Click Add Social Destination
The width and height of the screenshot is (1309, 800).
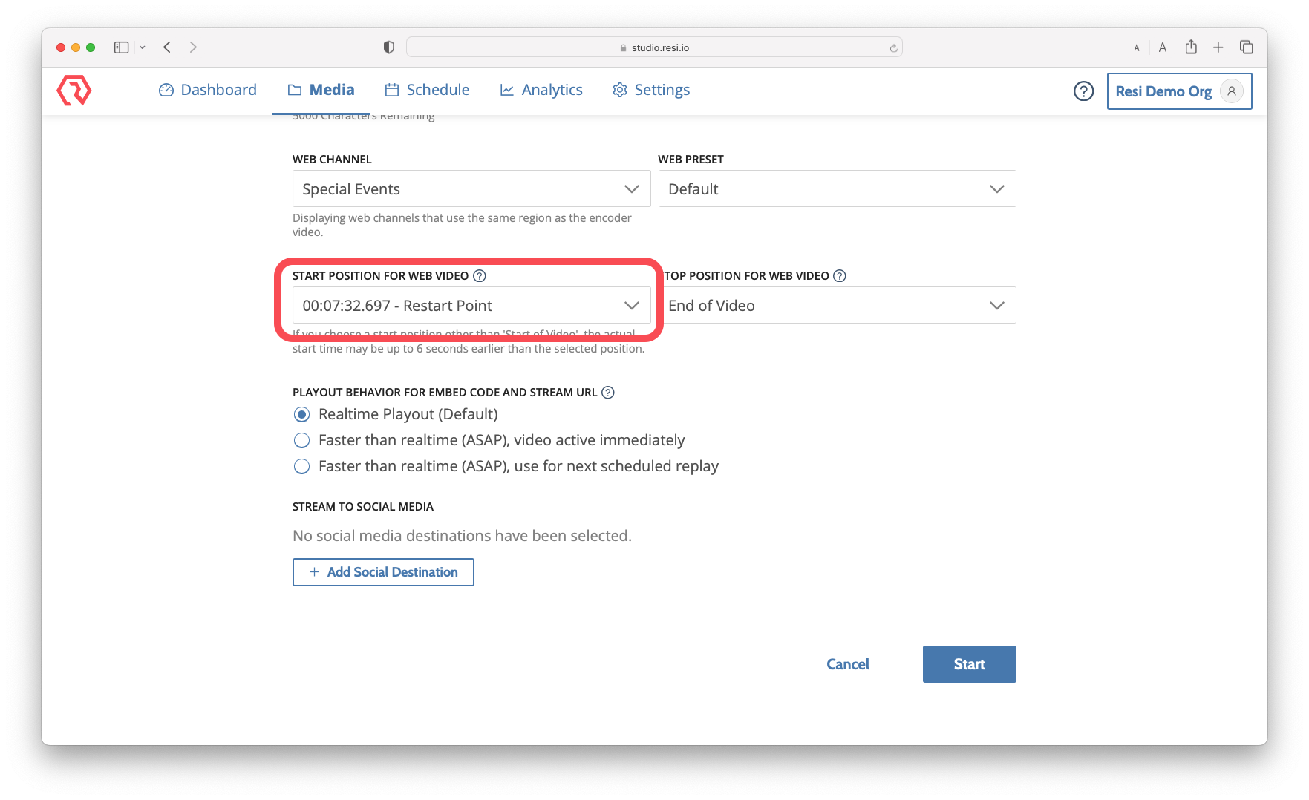click(383, 571)
